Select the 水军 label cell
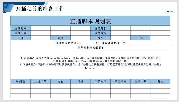Image resolution: width=179 pixels, height=102 pixels. pos(100,38)
